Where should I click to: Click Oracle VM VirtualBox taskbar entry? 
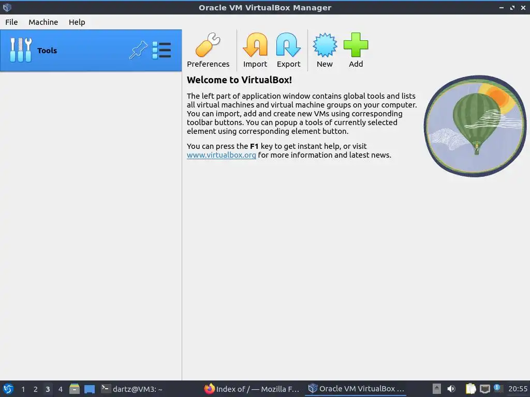[356, 389]
